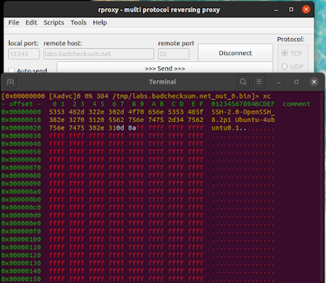Minimize the Terminal window
The width and height of the screenshot is (326, 283).
(x=279, y=82)
